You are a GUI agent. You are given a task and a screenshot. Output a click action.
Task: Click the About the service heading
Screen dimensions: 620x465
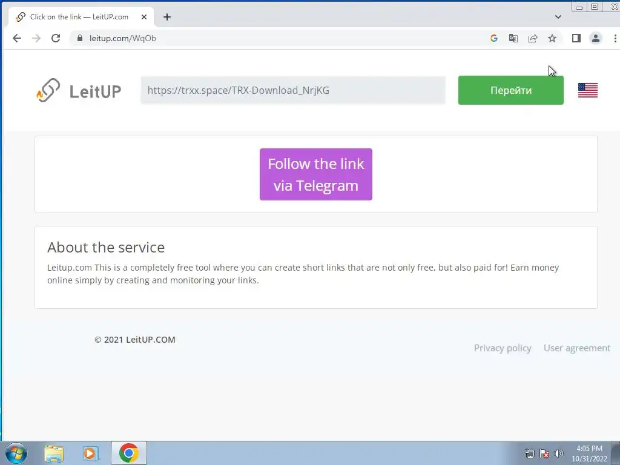pyautogui.click(x=106, y=247)
